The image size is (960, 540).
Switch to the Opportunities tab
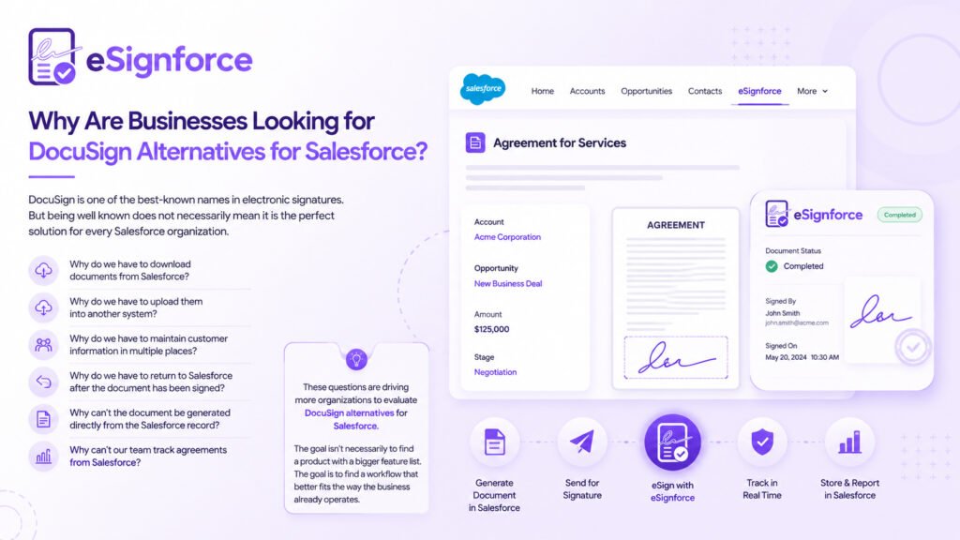647,91
